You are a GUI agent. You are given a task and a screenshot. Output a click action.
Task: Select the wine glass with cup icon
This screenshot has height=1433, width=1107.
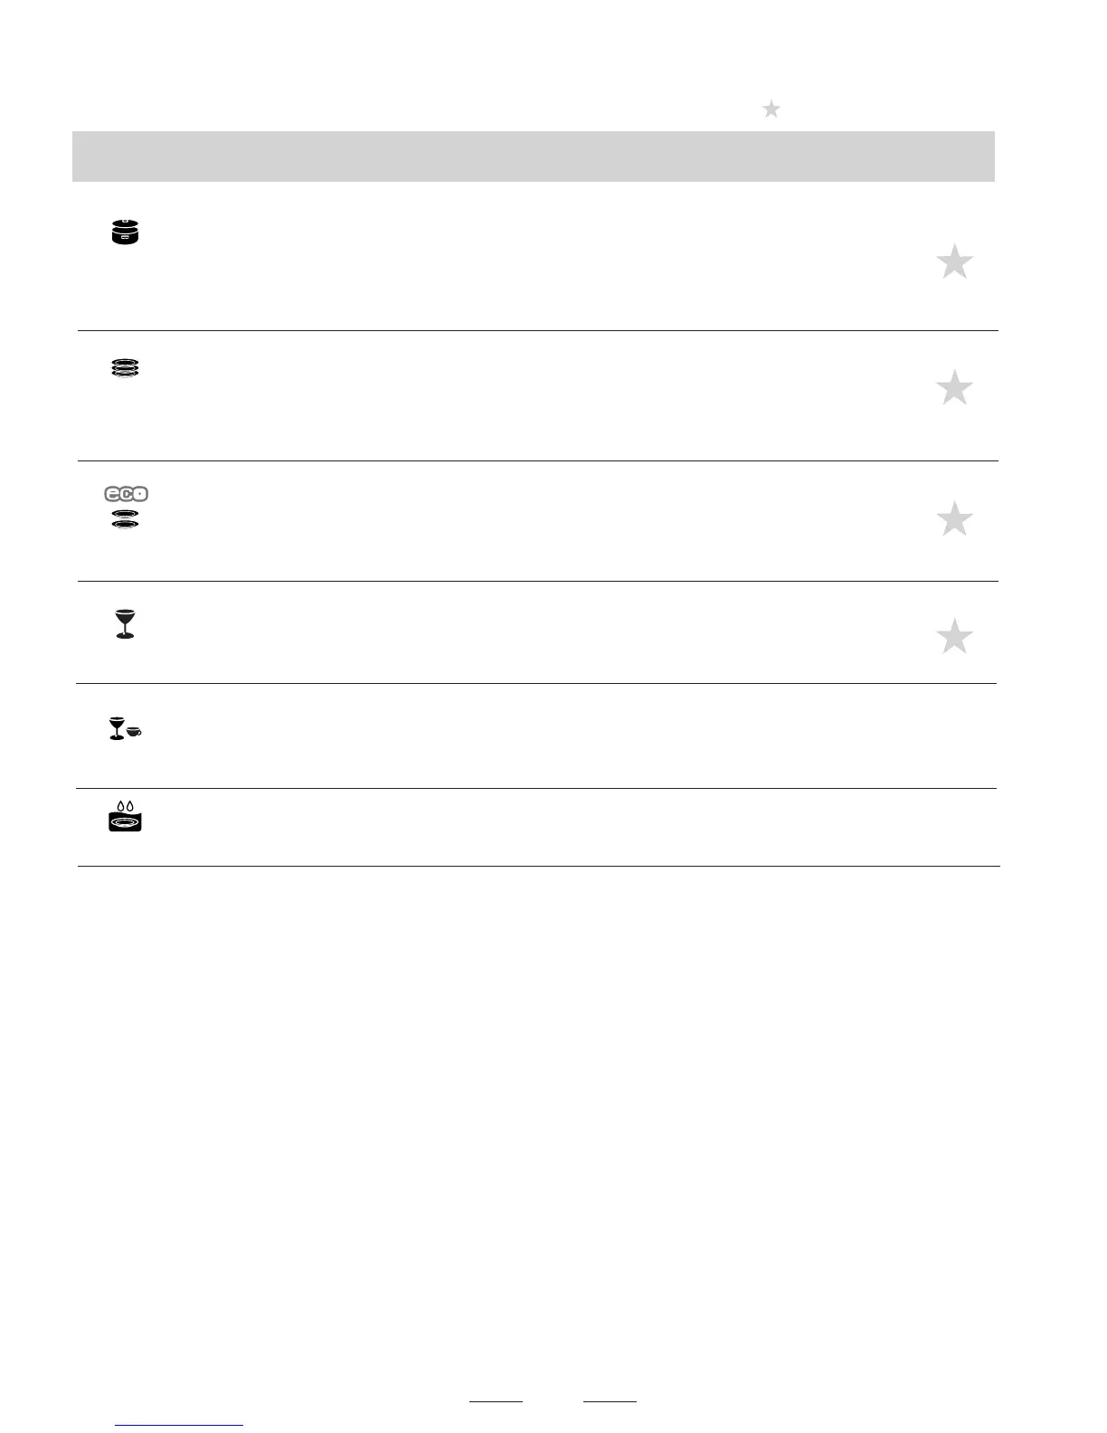125,728
